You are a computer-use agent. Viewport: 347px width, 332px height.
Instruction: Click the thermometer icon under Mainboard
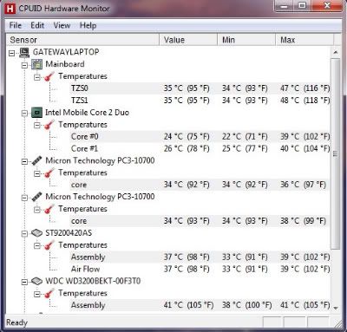tap(49, 76)
